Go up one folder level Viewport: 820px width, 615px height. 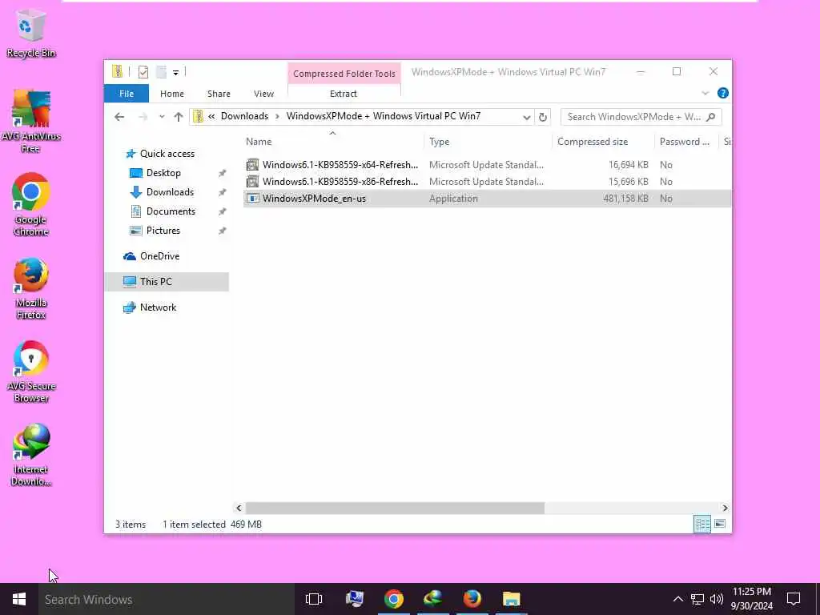179,117
